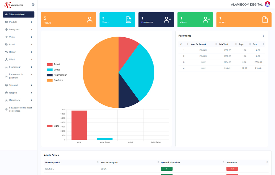Click the red Vente bar in chart
Screen dimensions: 275x175
pos(79,125)
